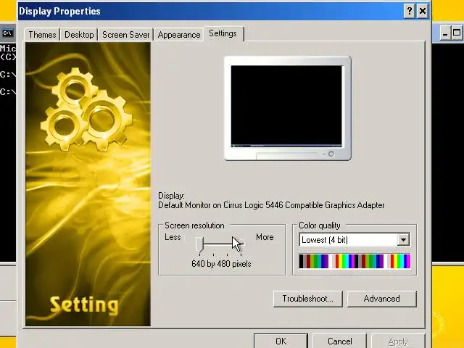
Task: Click the "Less" resolution label
Action: pyautogui.click(x=173, y=237)
